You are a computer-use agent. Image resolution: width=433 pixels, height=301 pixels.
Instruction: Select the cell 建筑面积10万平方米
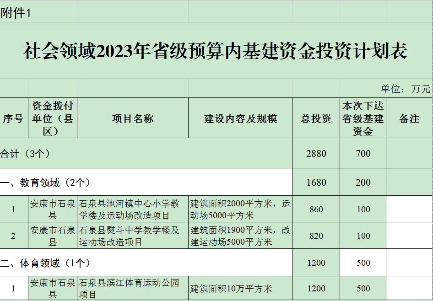(240, 288)
